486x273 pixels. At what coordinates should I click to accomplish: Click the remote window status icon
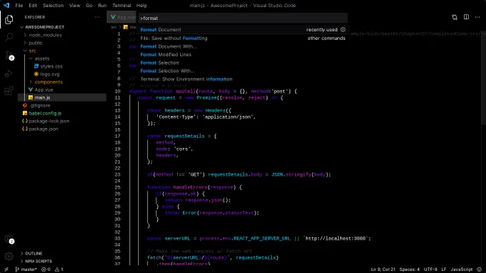[x=6, y=269]
